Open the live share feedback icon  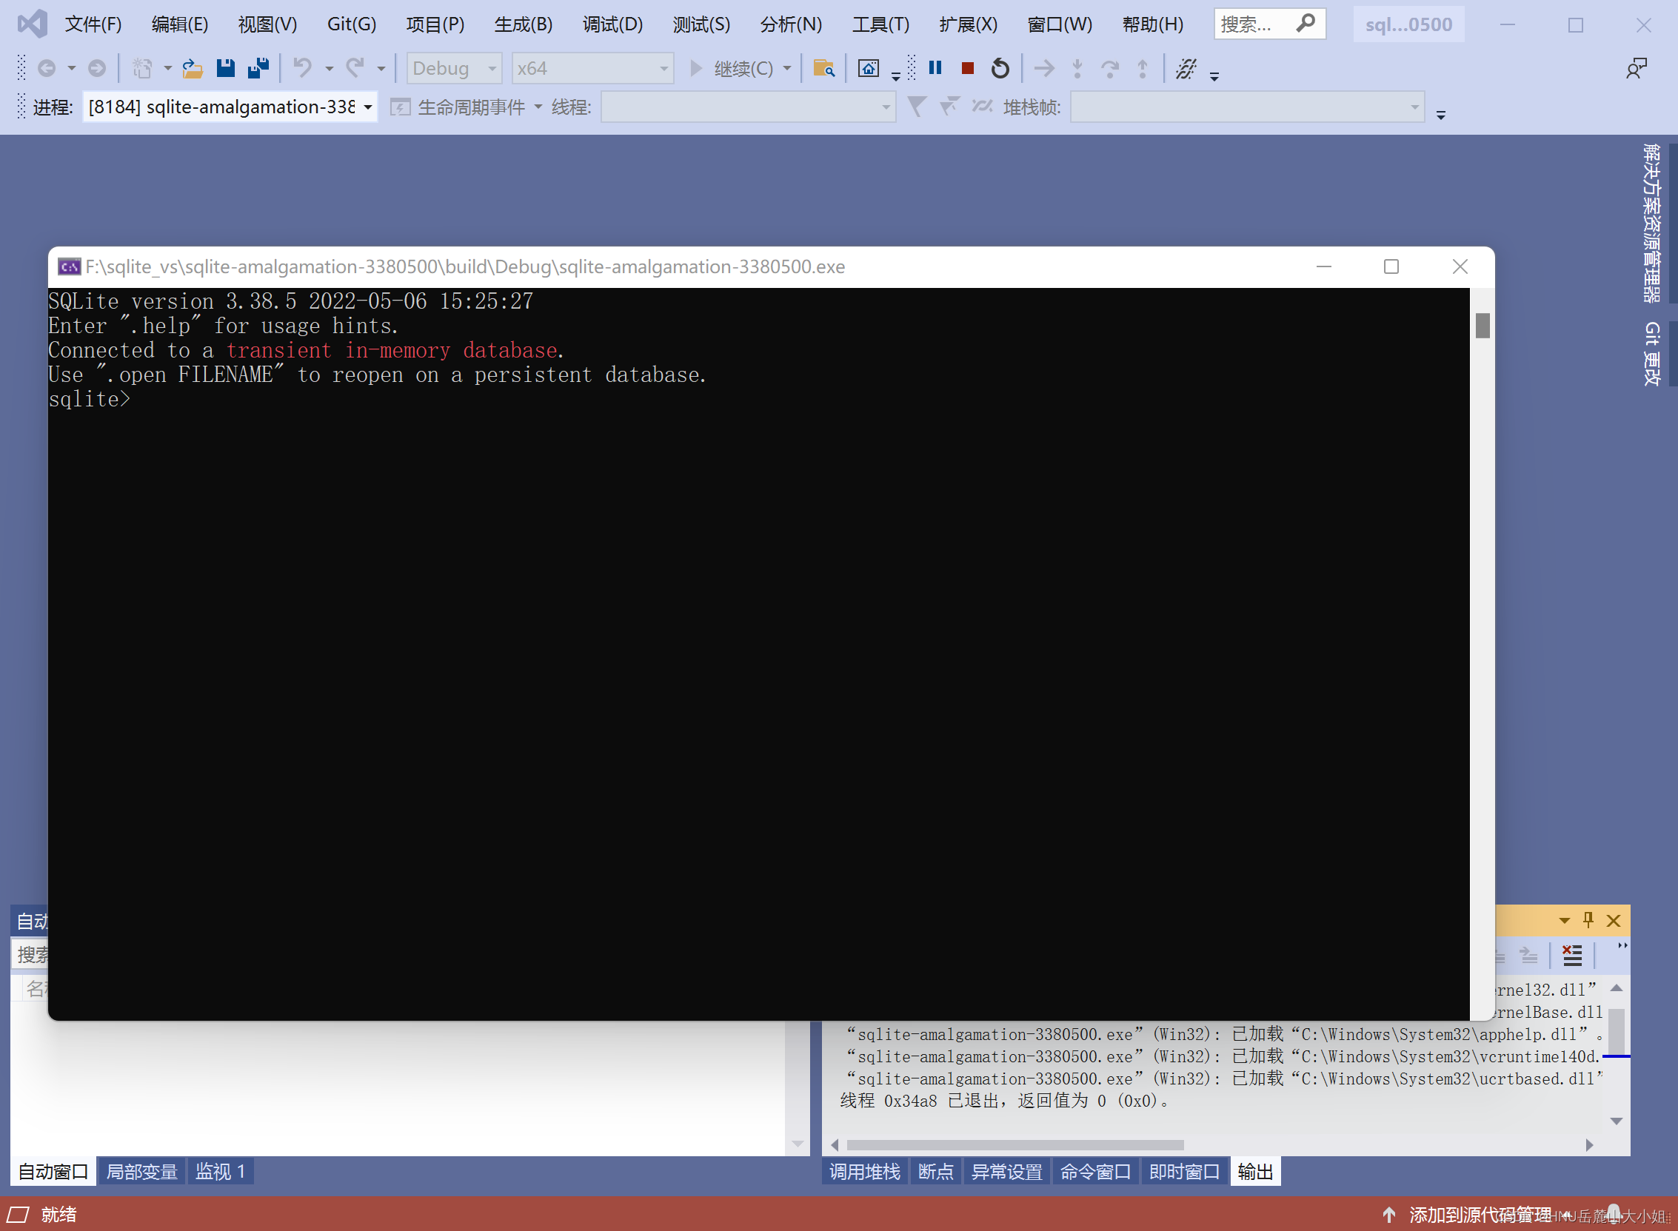tap(1637, 69)
